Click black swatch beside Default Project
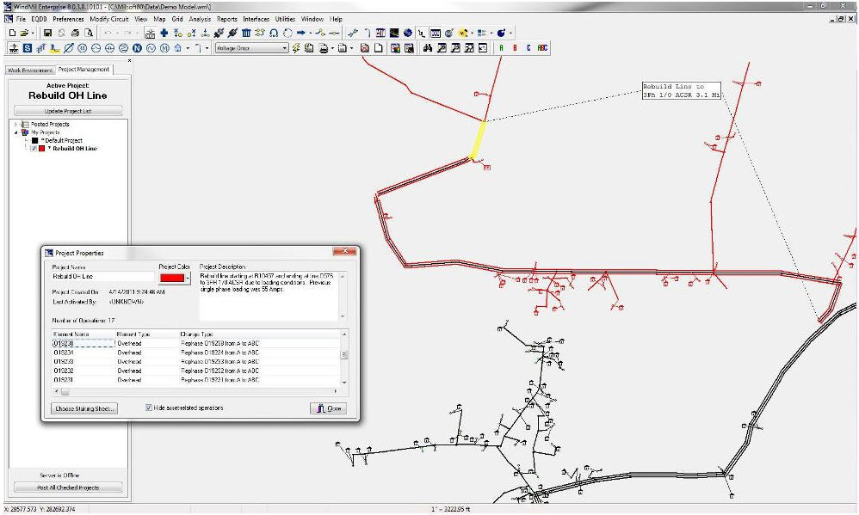 (x=34, y=141)
